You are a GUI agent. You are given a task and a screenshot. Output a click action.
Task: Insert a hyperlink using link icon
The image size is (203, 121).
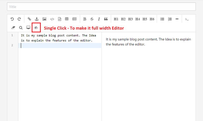point(29,19)
